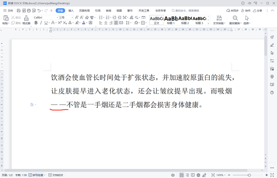This screenshot has width=277, height=178.
Task: Click the Decrease Indent icon
Action: coord(114,17)
